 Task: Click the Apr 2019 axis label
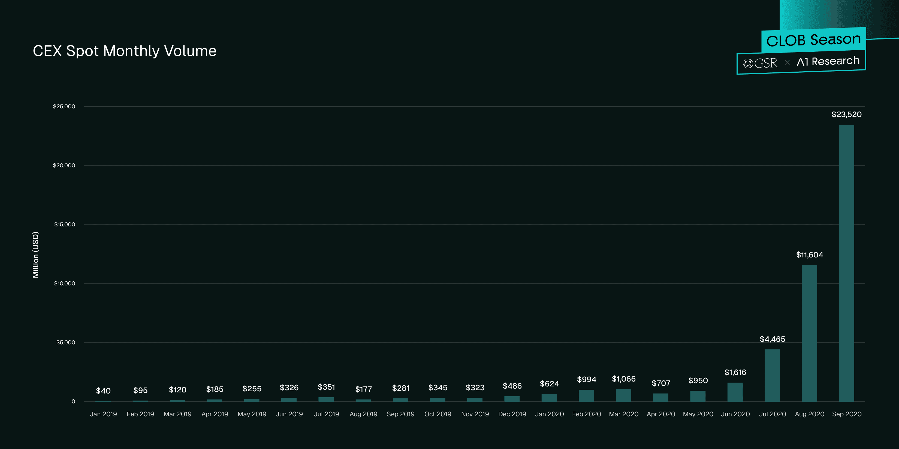215,414
